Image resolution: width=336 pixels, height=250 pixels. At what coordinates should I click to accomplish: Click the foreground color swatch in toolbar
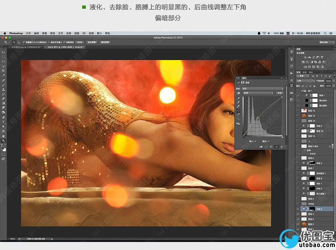(3, 148)
